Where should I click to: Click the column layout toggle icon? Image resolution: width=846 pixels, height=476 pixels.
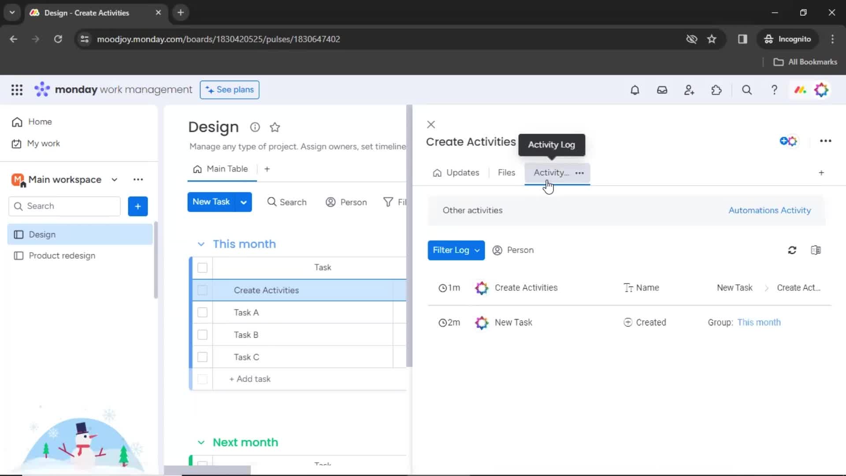[816, 250]
